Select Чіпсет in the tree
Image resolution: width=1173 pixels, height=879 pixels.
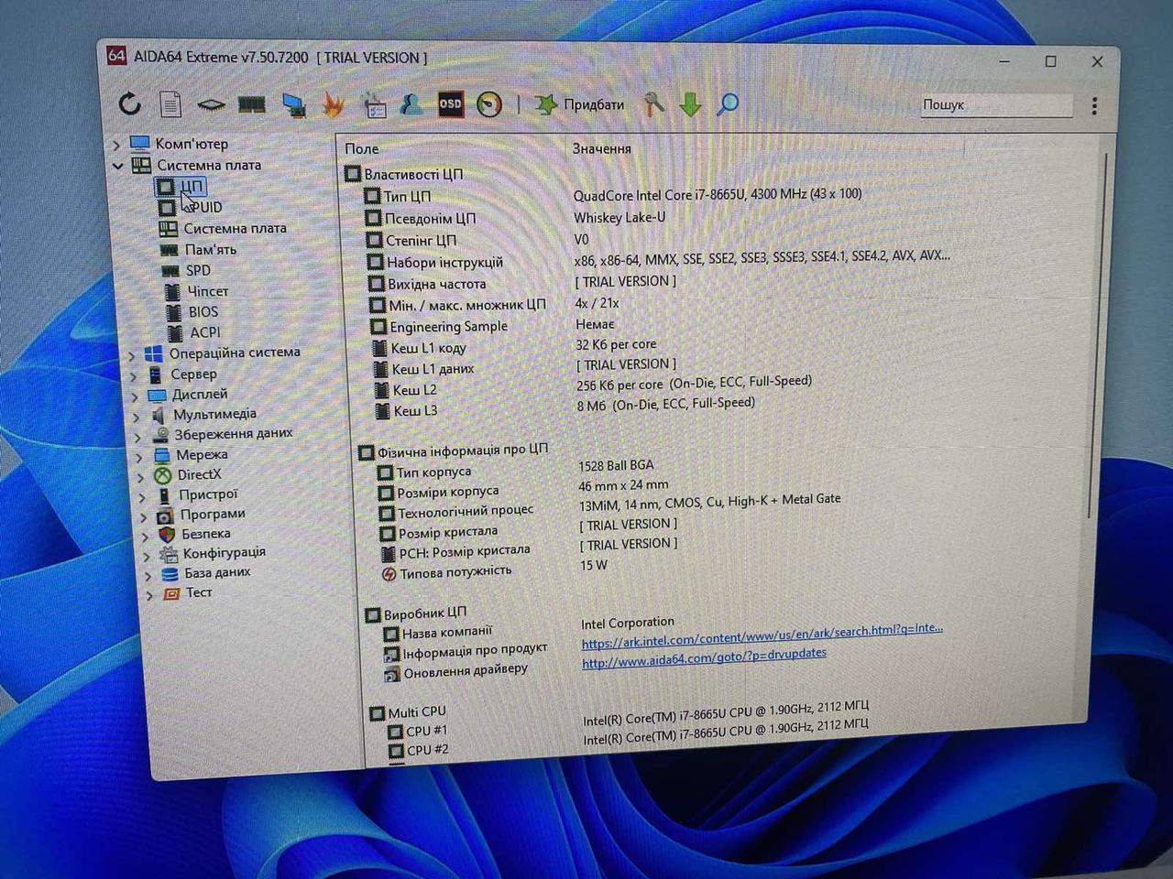pos(197,291)
